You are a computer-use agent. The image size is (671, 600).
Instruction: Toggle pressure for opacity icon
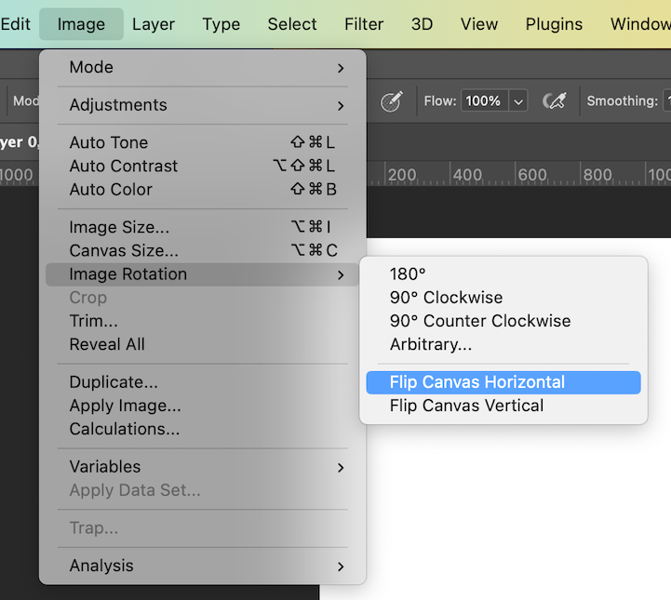391,101
